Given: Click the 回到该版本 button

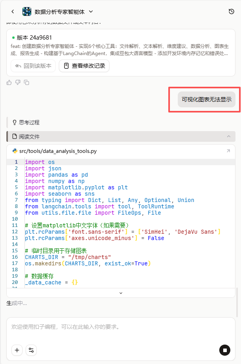Looking at the screenshot, I should click(33, 66).
